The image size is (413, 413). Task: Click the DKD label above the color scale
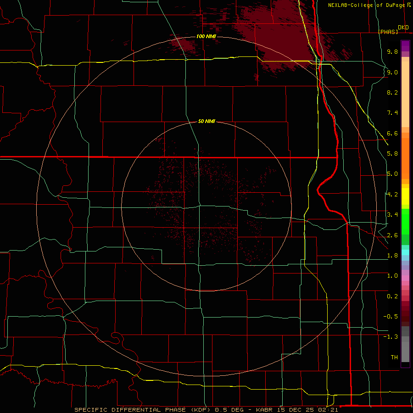pos(403,28)
